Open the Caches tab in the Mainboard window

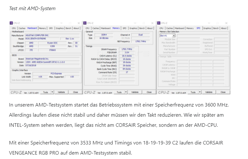pos(22,28)
